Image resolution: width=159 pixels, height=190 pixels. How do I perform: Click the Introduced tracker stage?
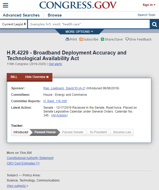[21, 132]
